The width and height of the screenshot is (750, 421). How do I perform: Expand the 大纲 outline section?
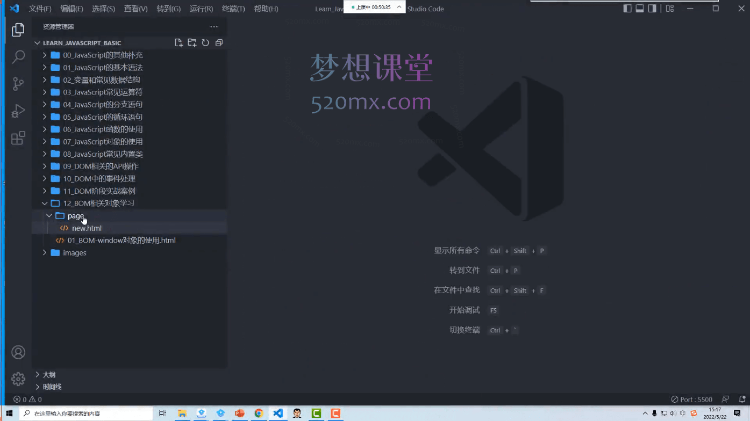[x=129, y=375]
